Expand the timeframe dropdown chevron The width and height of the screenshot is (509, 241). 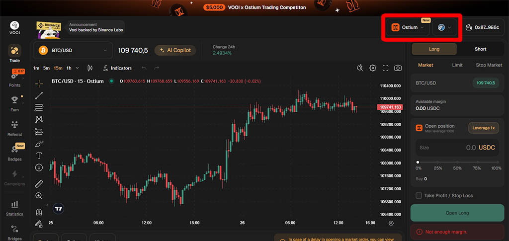pyautogui.click(x=77, y=68)
